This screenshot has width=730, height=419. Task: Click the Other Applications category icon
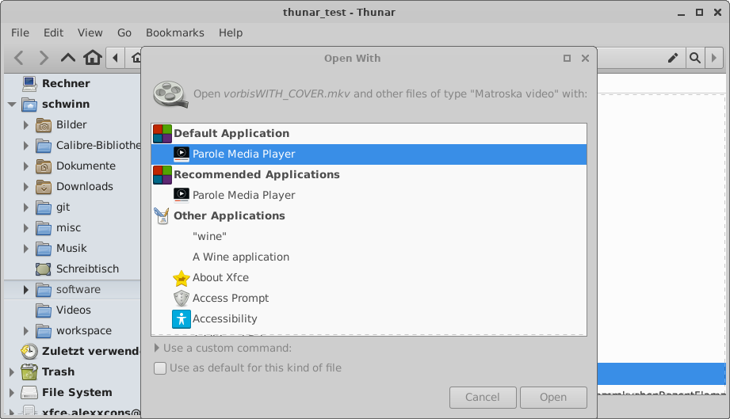coord(162,215)
